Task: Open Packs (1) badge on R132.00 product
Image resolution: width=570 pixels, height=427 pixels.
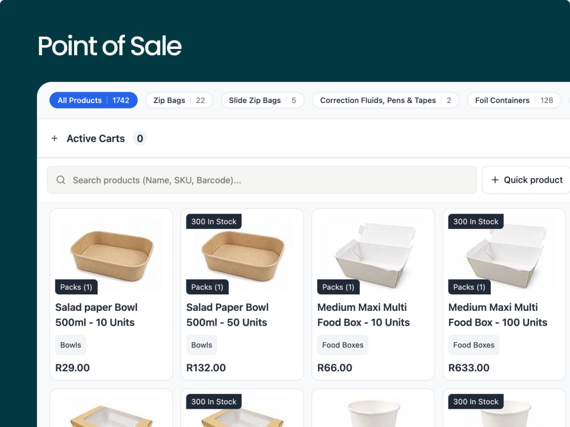Action: coord(207,287)
